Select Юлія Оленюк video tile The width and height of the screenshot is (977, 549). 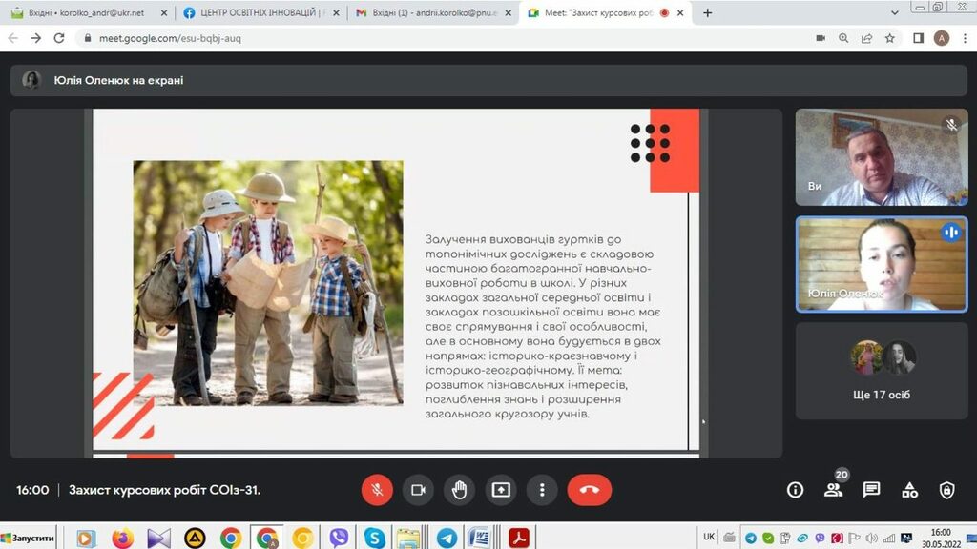(x=882, y=264)
